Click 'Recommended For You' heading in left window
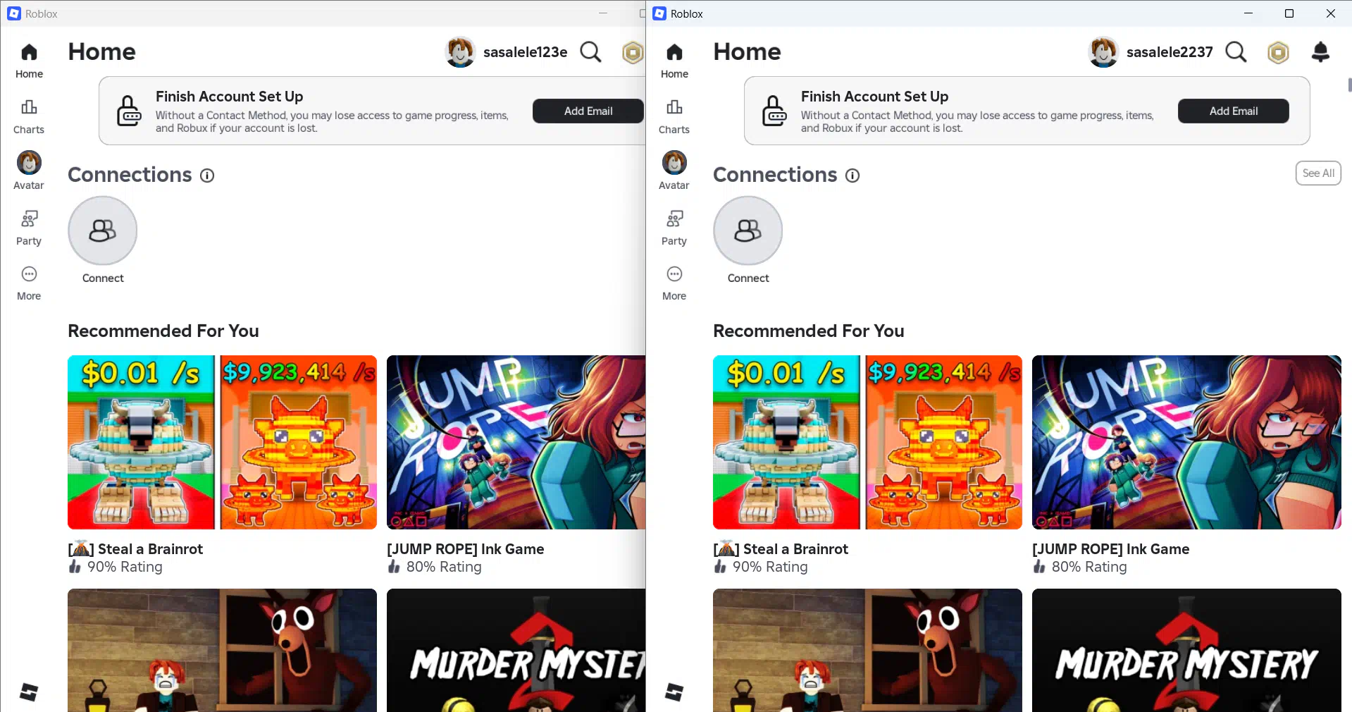1352x712 pixels. 163,331
